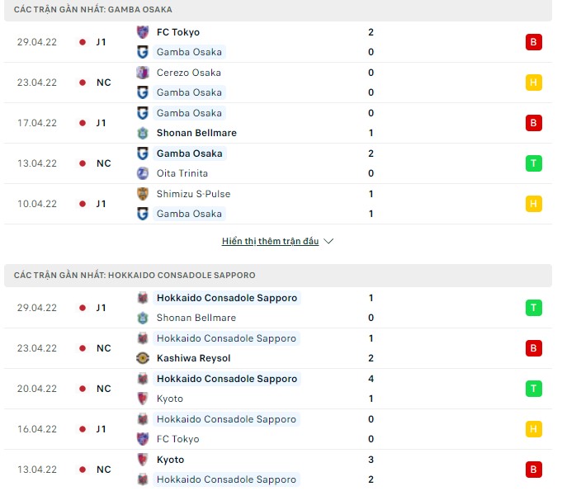Click the Kashiwa Reysol team logo
This screenshot has width=562, height=491.
(143, 358)
